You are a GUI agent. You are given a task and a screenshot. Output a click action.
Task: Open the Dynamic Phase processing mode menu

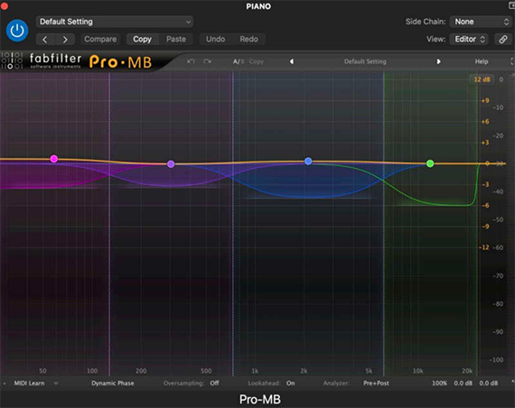click(x=113, y=383)
